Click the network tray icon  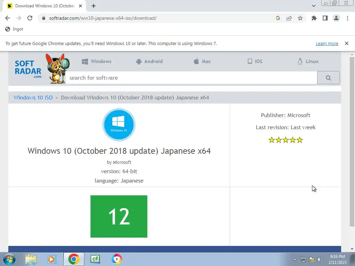click(x=303, y=259)
